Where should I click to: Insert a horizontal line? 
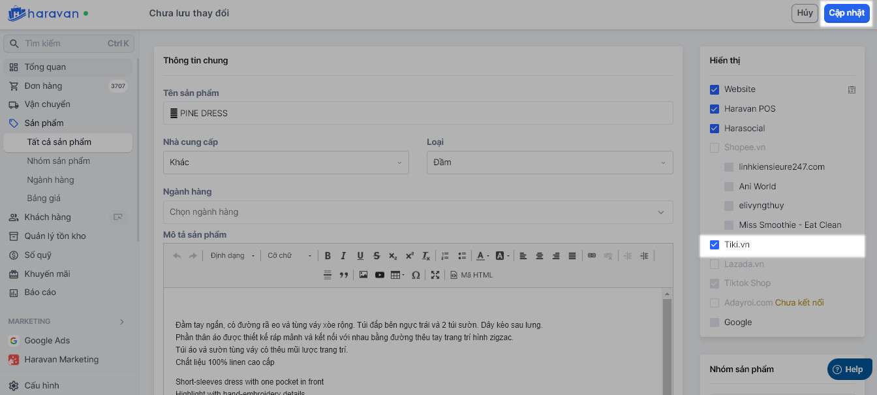pyautogui.click(x=328, y=275)
